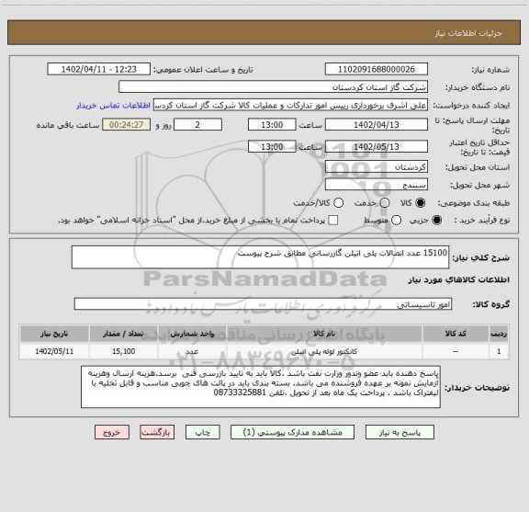Click the جزئیات اطلاعات نیاز header title
529x512 pixels.
(x=468, y=33)
